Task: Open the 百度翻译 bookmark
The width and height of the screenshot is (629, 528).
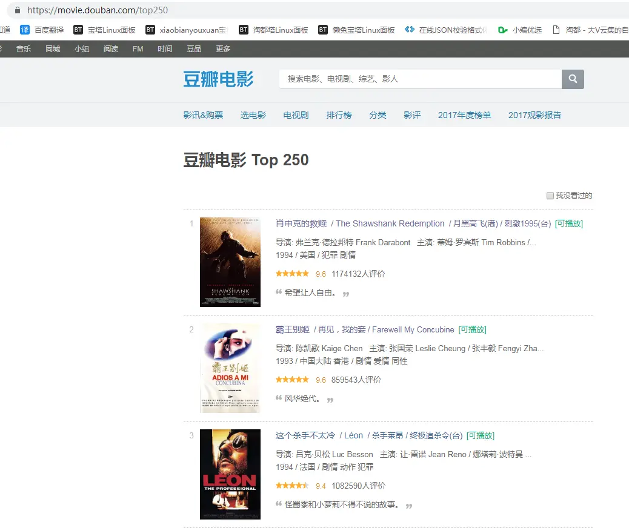Action: (x=42, y=30)
